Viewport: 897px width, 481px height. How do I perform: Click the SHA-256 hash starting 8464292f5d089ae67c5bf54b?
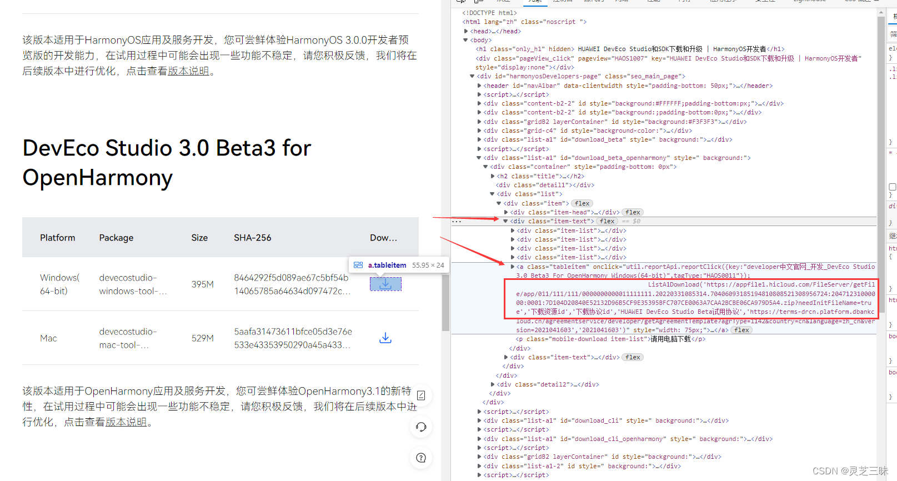[293, 284]
